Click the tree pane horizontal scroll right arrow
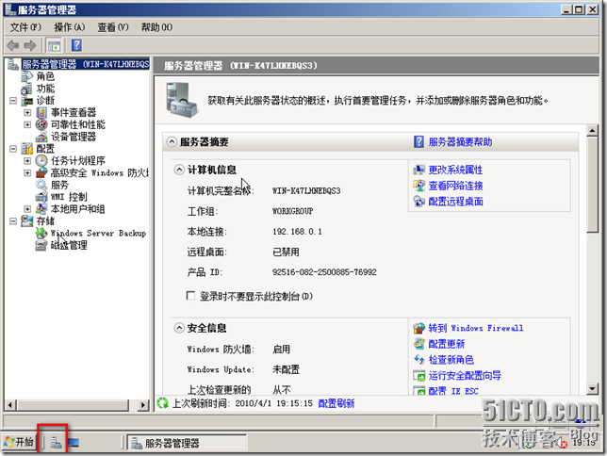 (x=143, y=405)
